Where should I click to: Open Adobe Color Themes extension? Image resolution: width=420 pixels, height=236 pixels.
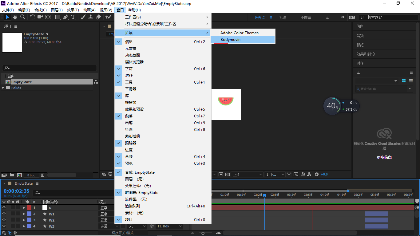click(239, 33)
